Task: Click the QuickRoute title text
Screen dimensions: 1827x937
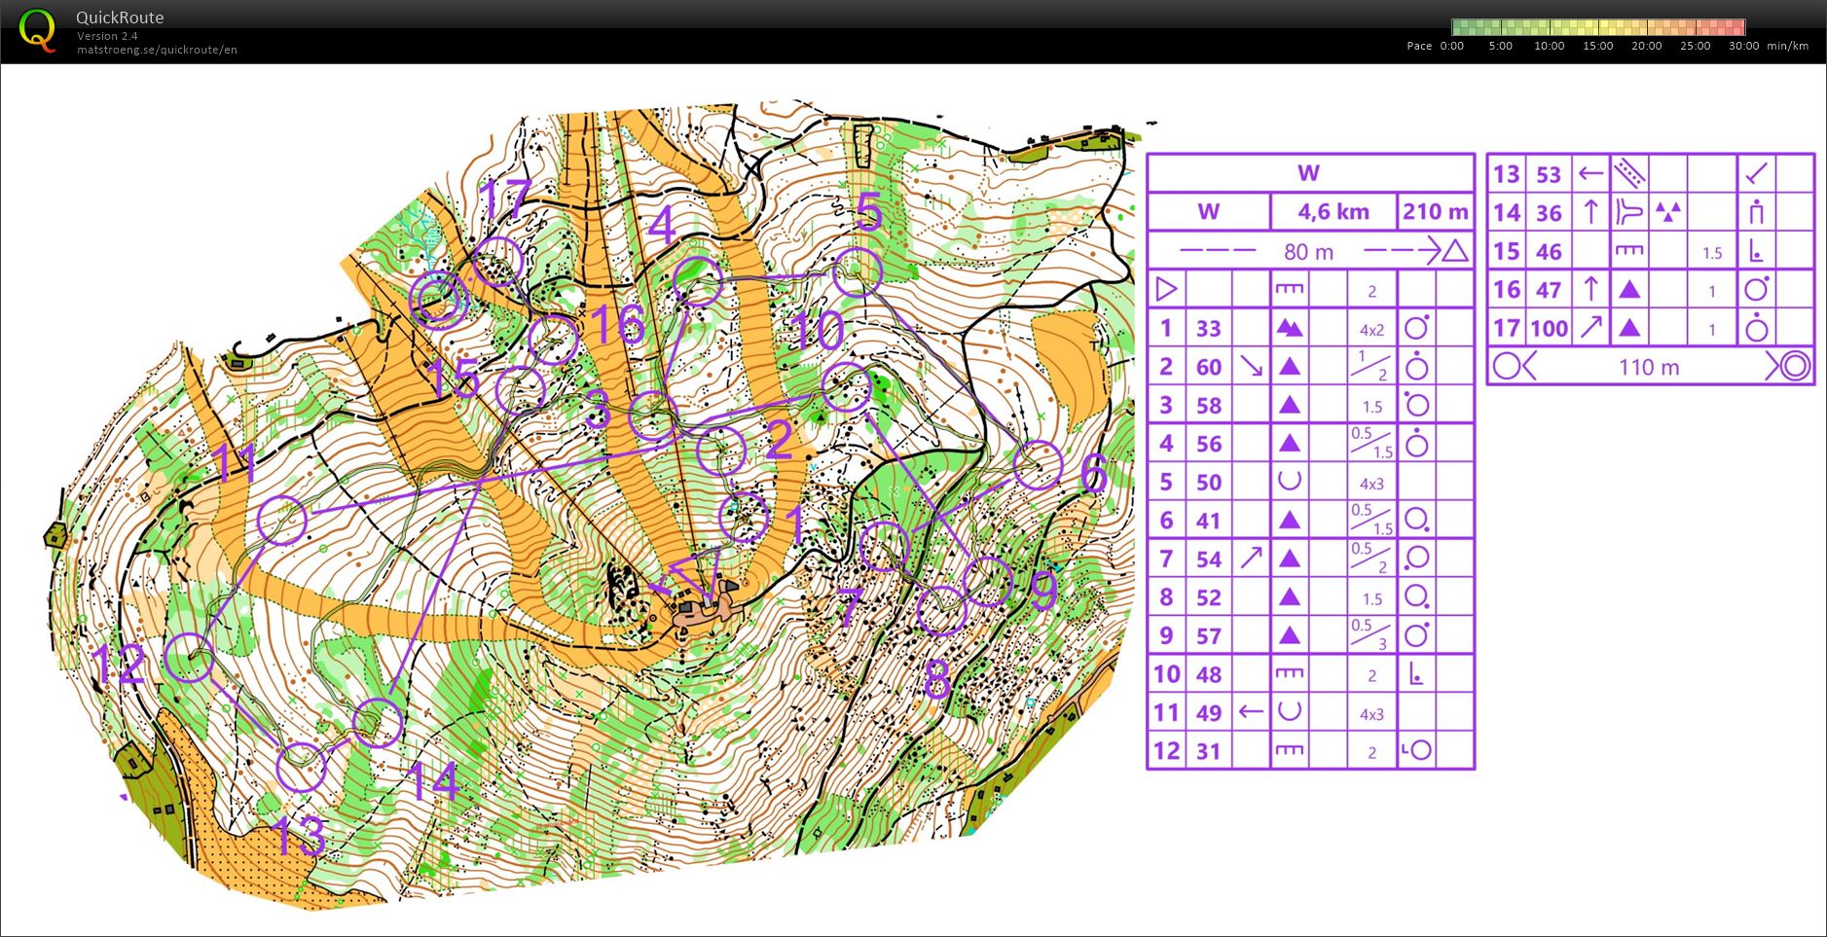Action: point(120,18)
